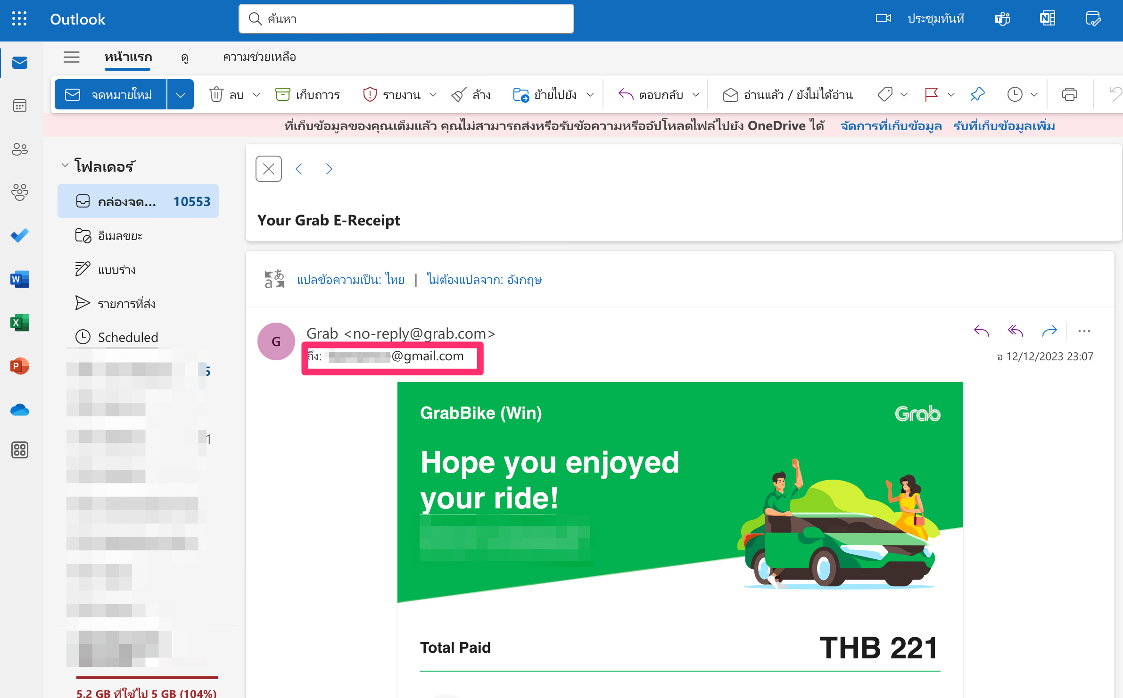Toggle the hamburger navigation pane button
Image resolution: width=1123 pixels, height=698 pixels.
tap(72, 57)
